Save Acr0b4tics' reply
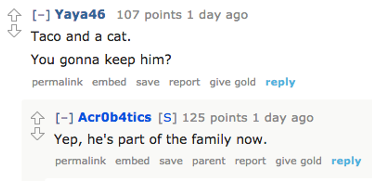The height and width of the screenshot is (181, 372). (x=171, y=161)
